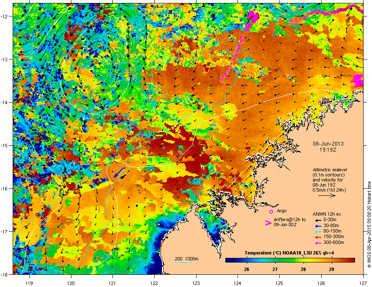Click the '300-600m' depth label
The image size is (372, 287).
tap(334, 242)
